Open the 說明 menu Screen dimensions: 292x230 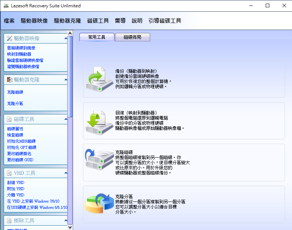[x=137, y=21]
